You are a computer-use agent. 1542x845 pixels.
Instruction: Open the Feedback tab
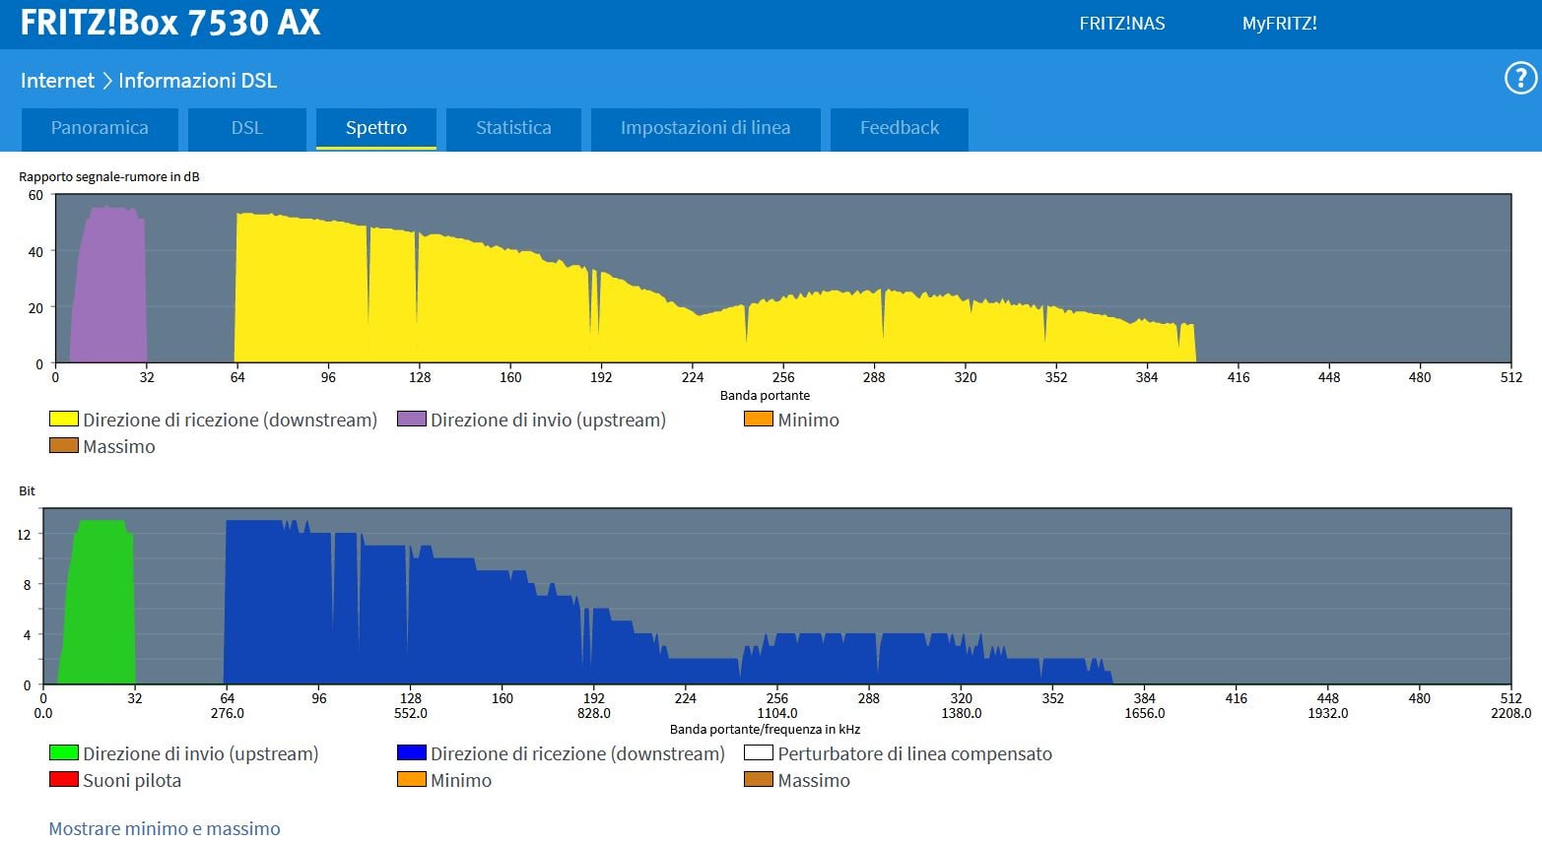click(x=899, y=128)
